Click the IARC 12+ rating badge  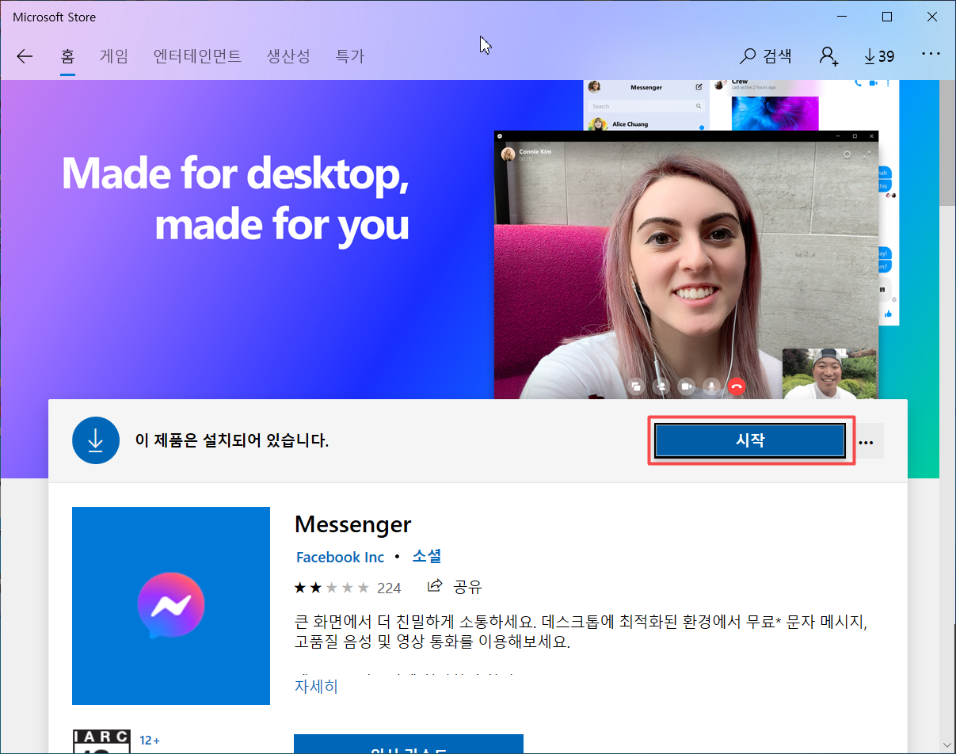tap(101, 741)
